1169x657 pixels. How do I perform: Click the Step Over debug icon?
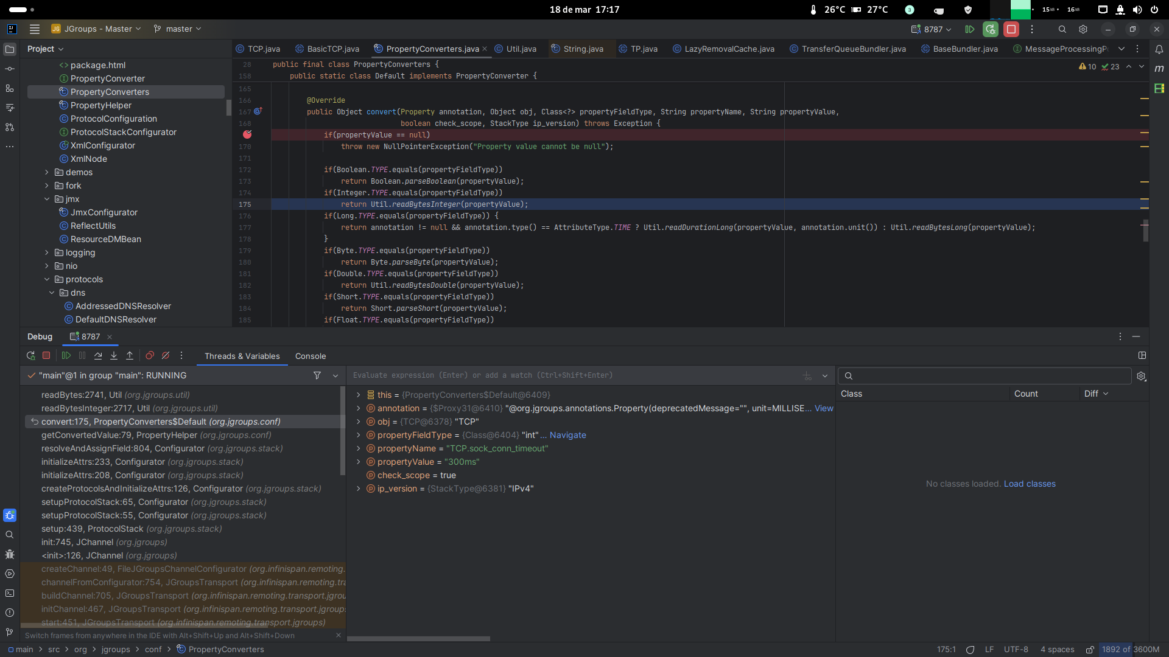[98, 356]
